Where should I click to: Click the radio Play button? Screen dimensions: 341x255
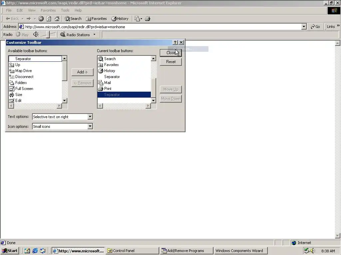coord(22,35)
